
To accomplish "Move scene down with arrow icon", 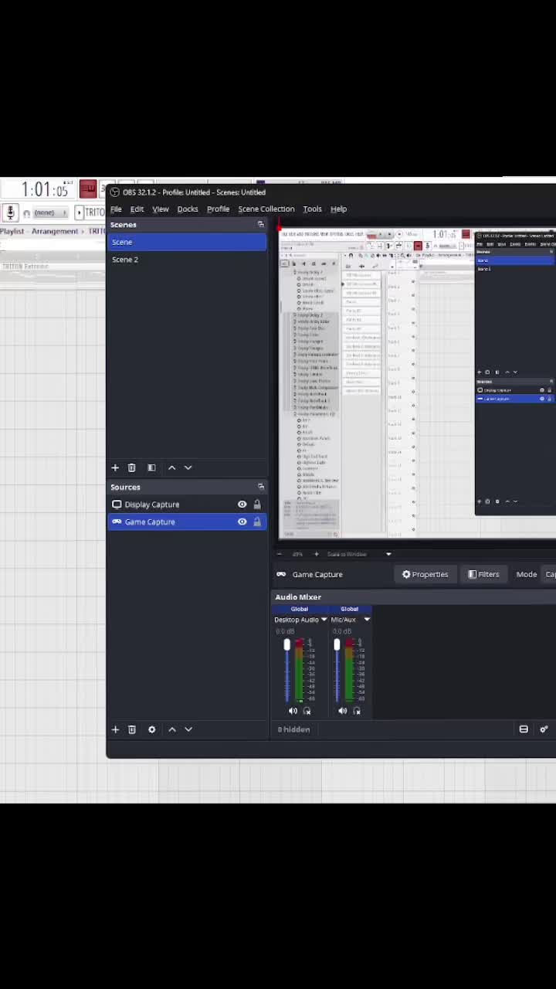I will tap(188, 467).
